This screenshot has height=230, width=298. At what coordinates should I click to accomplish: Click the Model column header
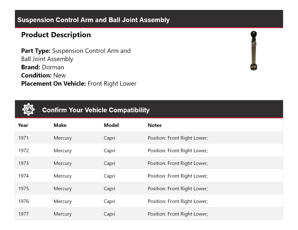tap(111, 125)
